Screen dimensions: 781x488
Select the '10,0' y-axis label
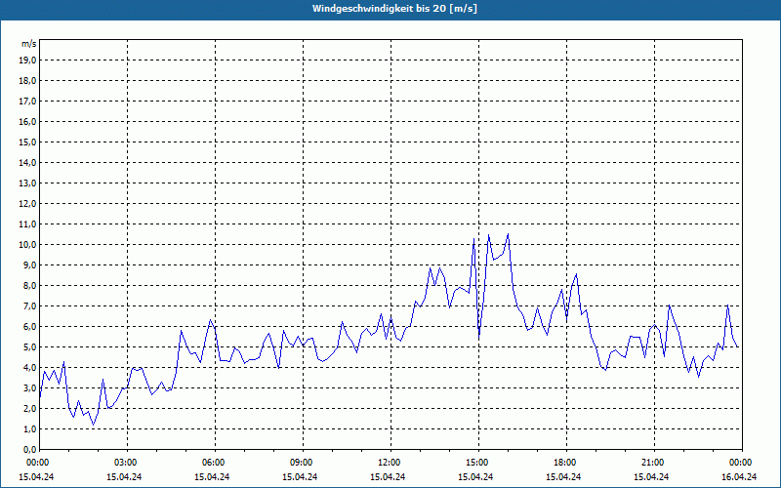27,245
